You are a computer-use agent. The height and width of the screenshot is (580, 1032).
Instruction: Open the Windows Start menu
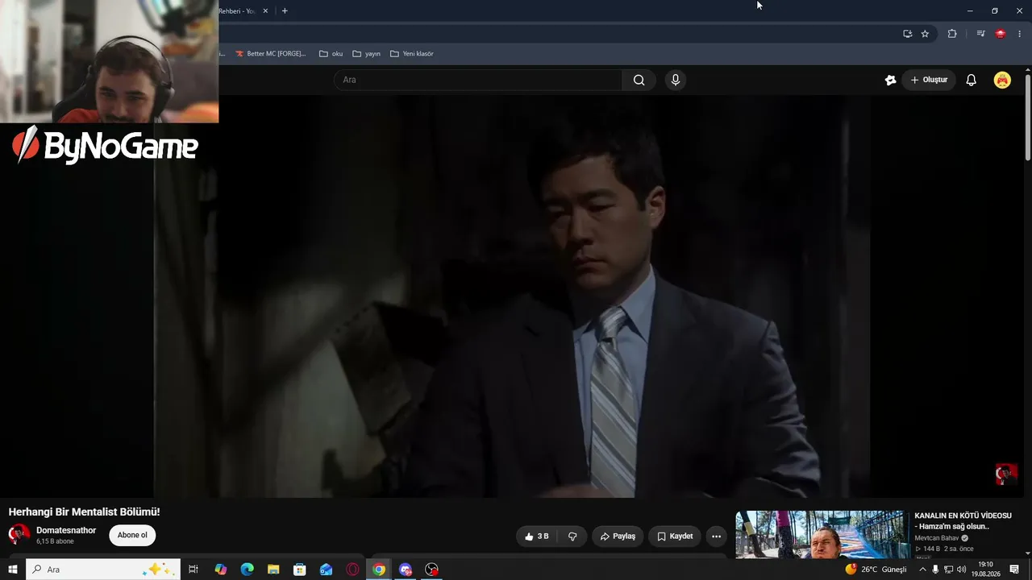coord(13,570)
